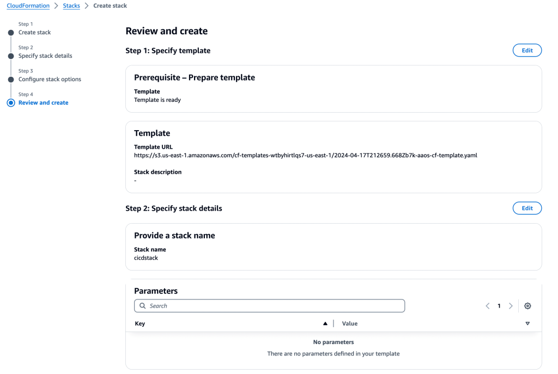Open the Configure stack options step
Screen dimensions: 558x374
point(50,79)
